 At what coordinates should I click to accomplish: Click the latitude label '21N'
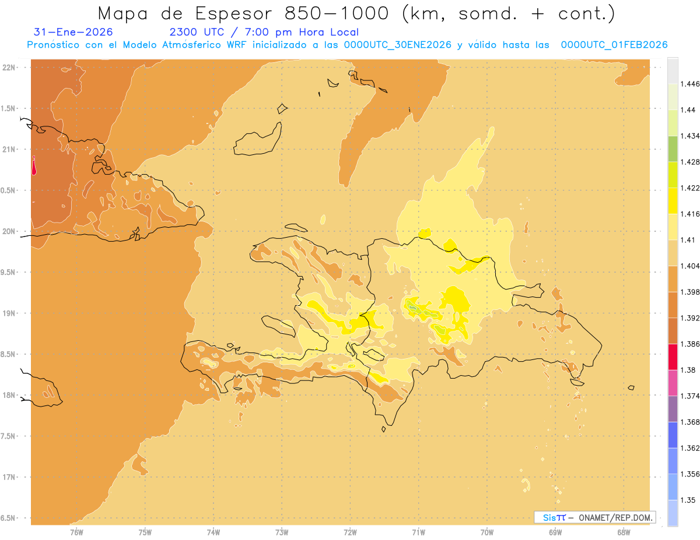(10, 150)
